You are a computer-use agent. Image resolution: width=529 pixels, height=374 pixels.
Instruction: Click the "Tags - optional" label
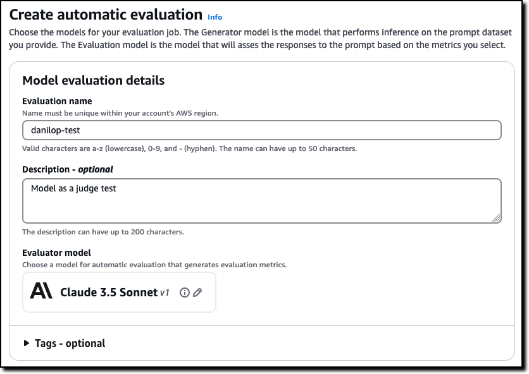pos(70,343)
